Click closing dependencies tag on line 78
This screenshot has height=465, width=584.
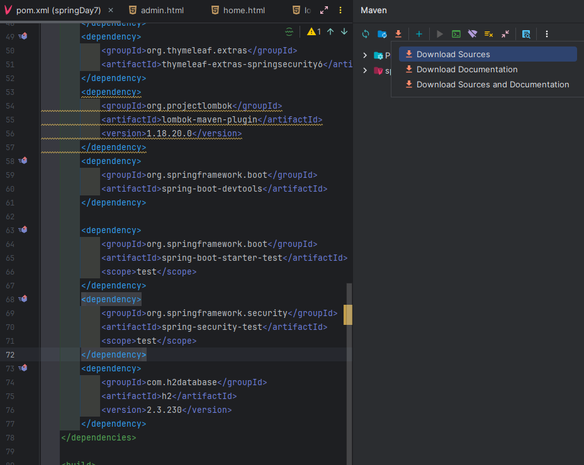[99, 438]
